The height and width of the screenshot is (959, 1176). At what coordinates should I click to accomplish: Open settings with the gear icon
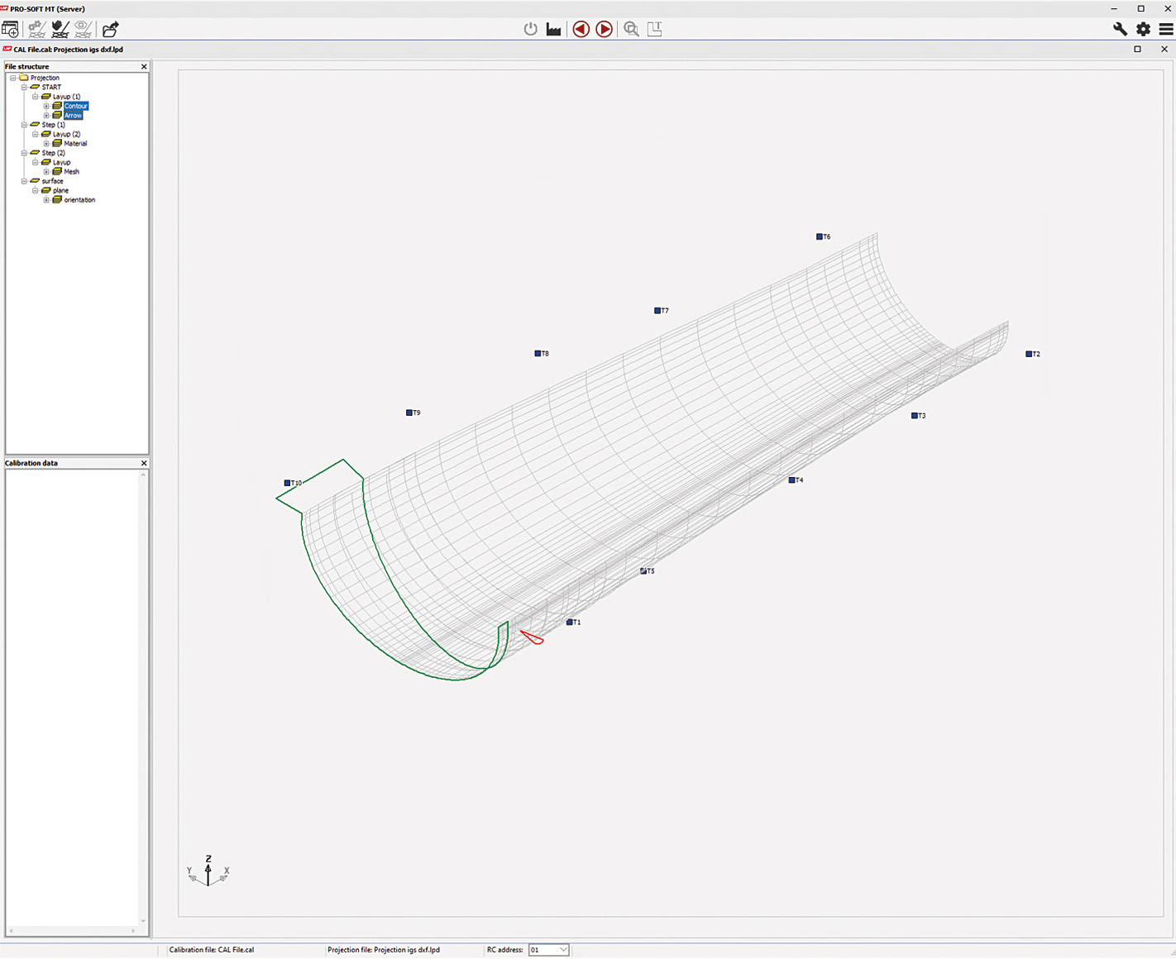click(x=1143, y=29)
